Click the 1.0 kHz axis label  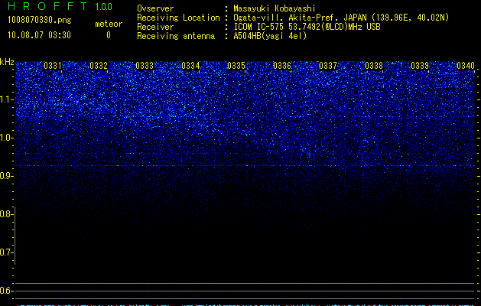[x=6, y=138]
